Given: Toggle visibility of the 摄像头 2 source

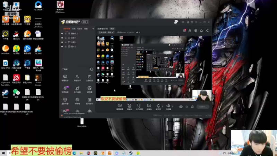Looking at the screenshot, I should [62, 33].
